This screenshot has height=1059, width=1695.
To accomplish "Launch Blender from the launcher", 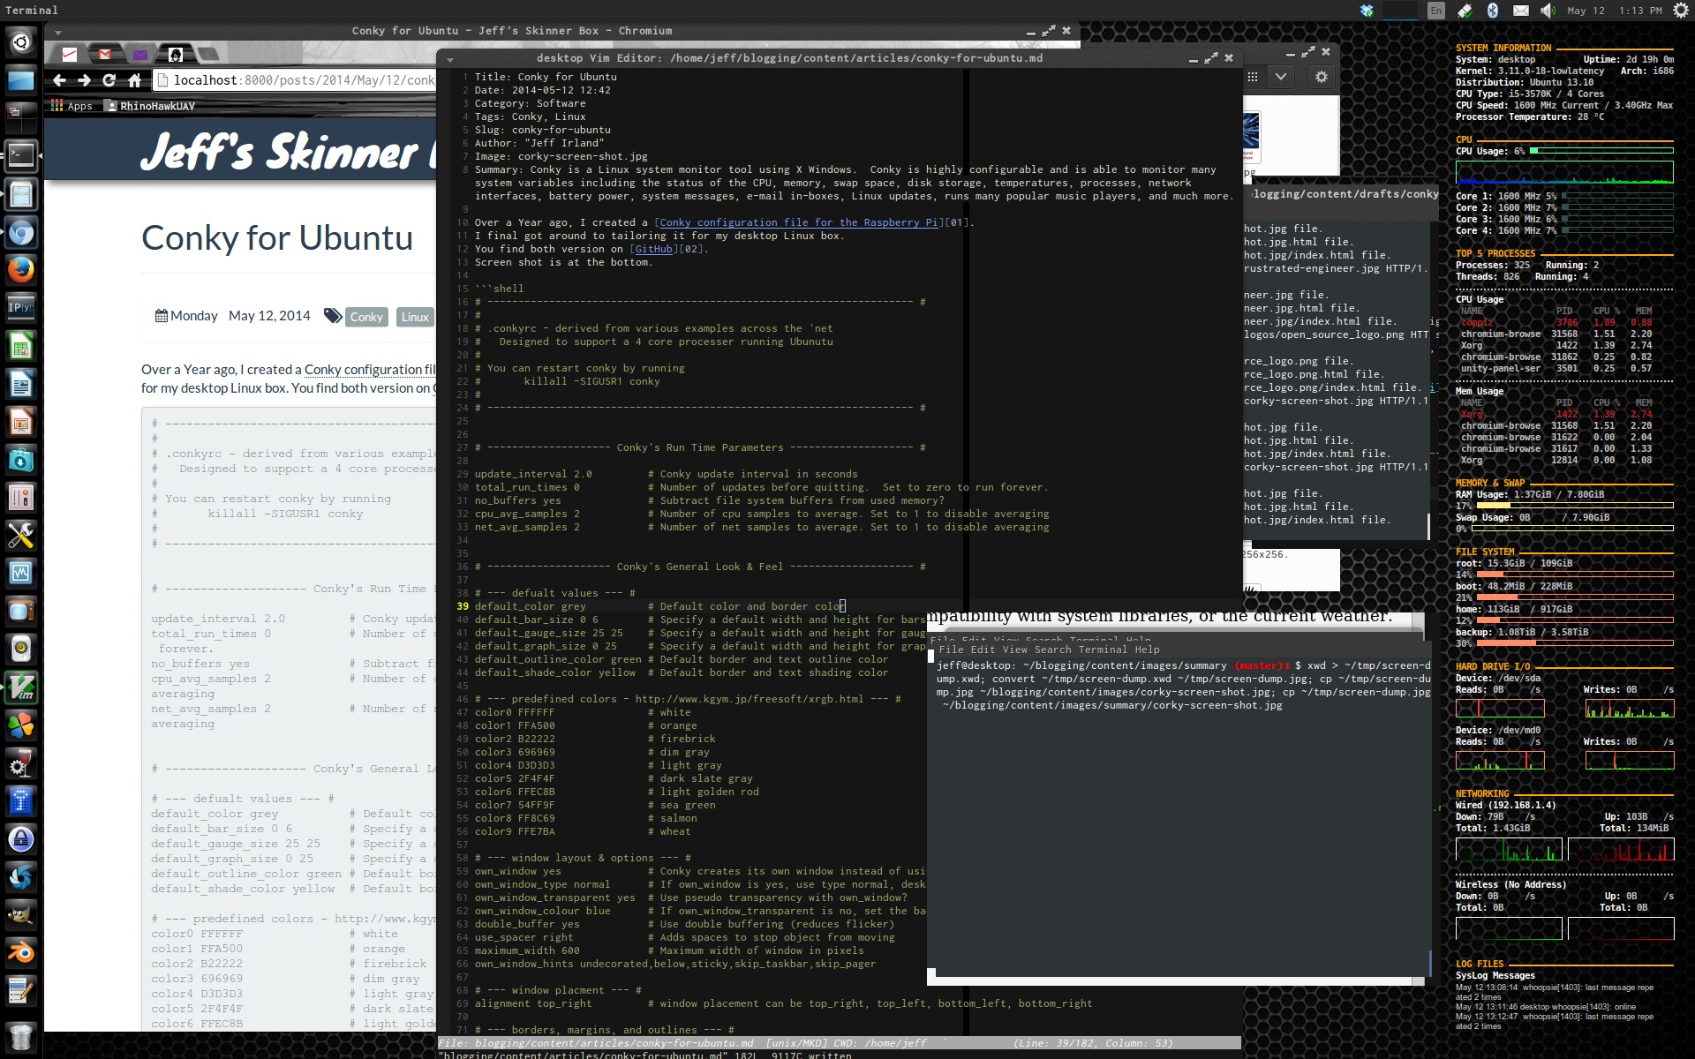I will pyautogui.click(x=21, y=952).
